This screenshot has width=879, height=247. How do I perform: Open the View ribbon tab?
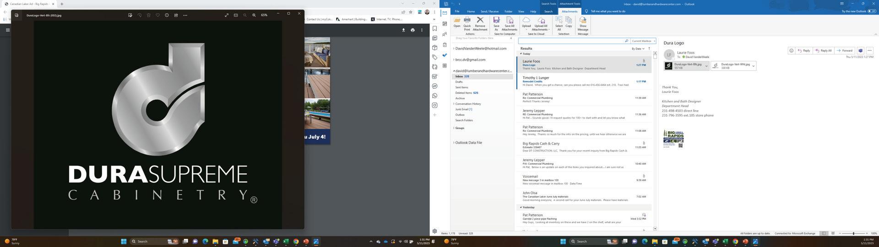[521, 11]
